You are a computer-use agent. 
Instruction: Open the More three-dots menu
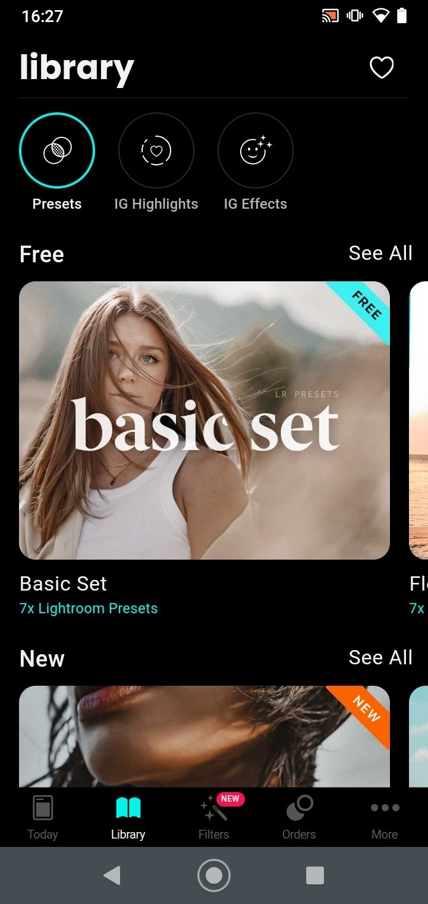coord(385,808)
